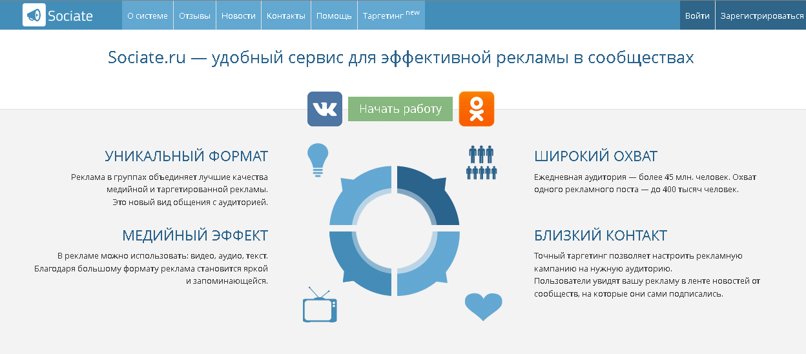Open the "О системе" menu item
The image size is (806, 354).
pyautogui.click(x=147, y=15)
